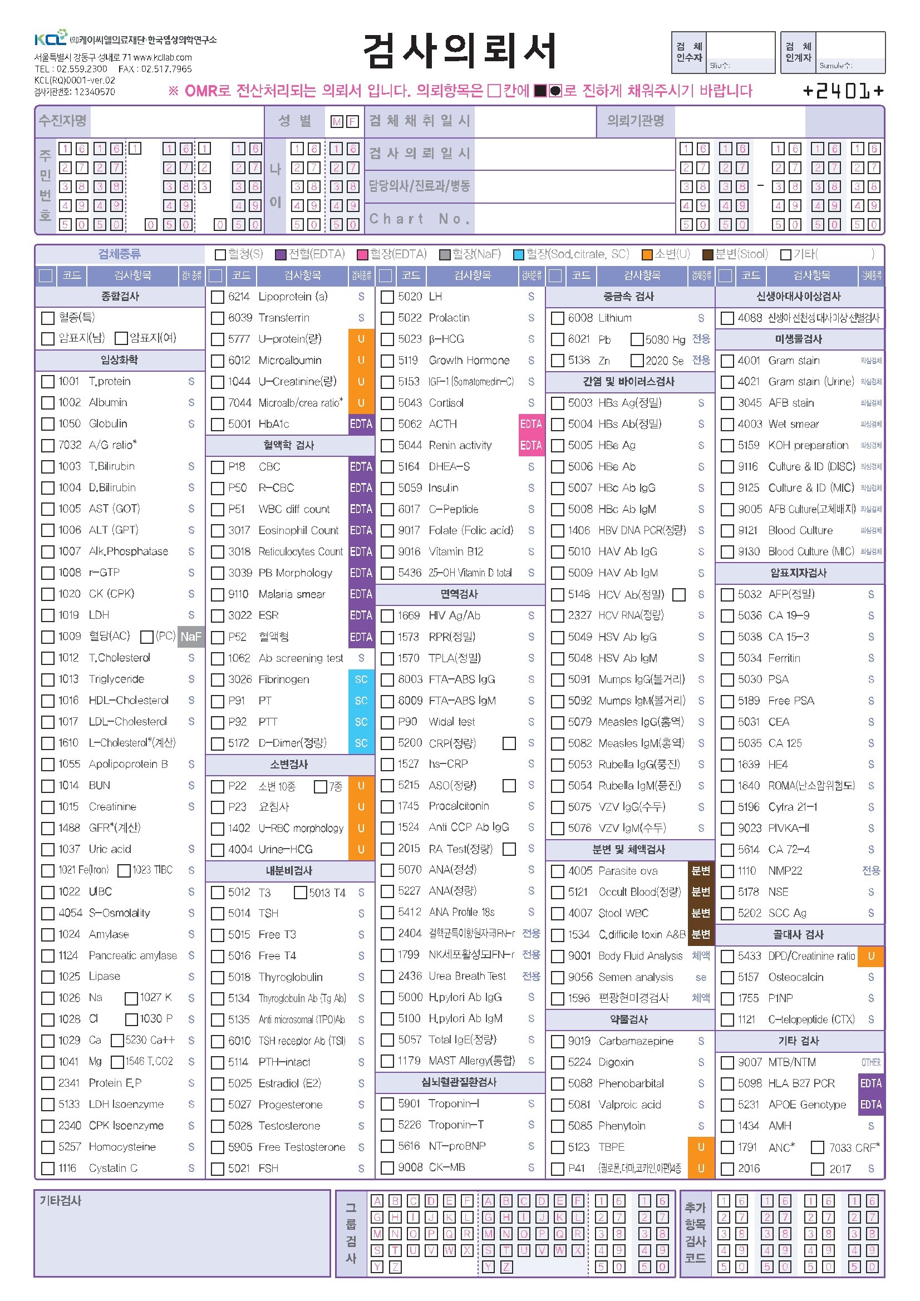Click the gray NaF tag beside 혈당(AC)
Viewport: 920px width, 1301px height.
190,637
